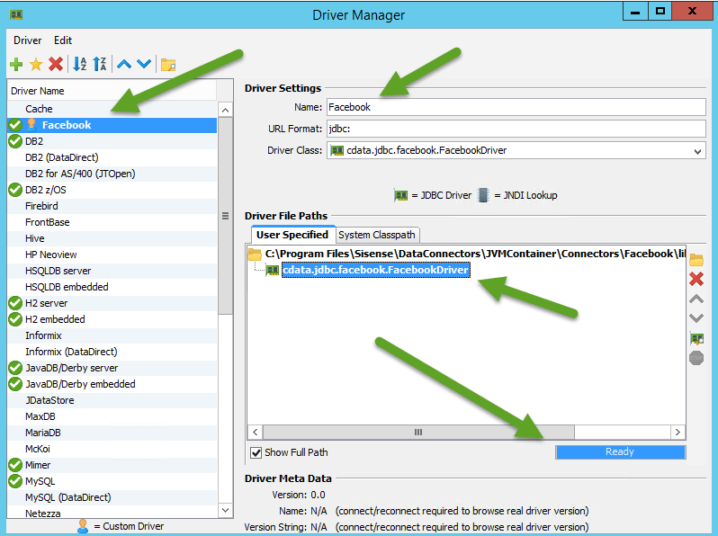
Task: Move driver up with blue up arrow
Action: 124,64
